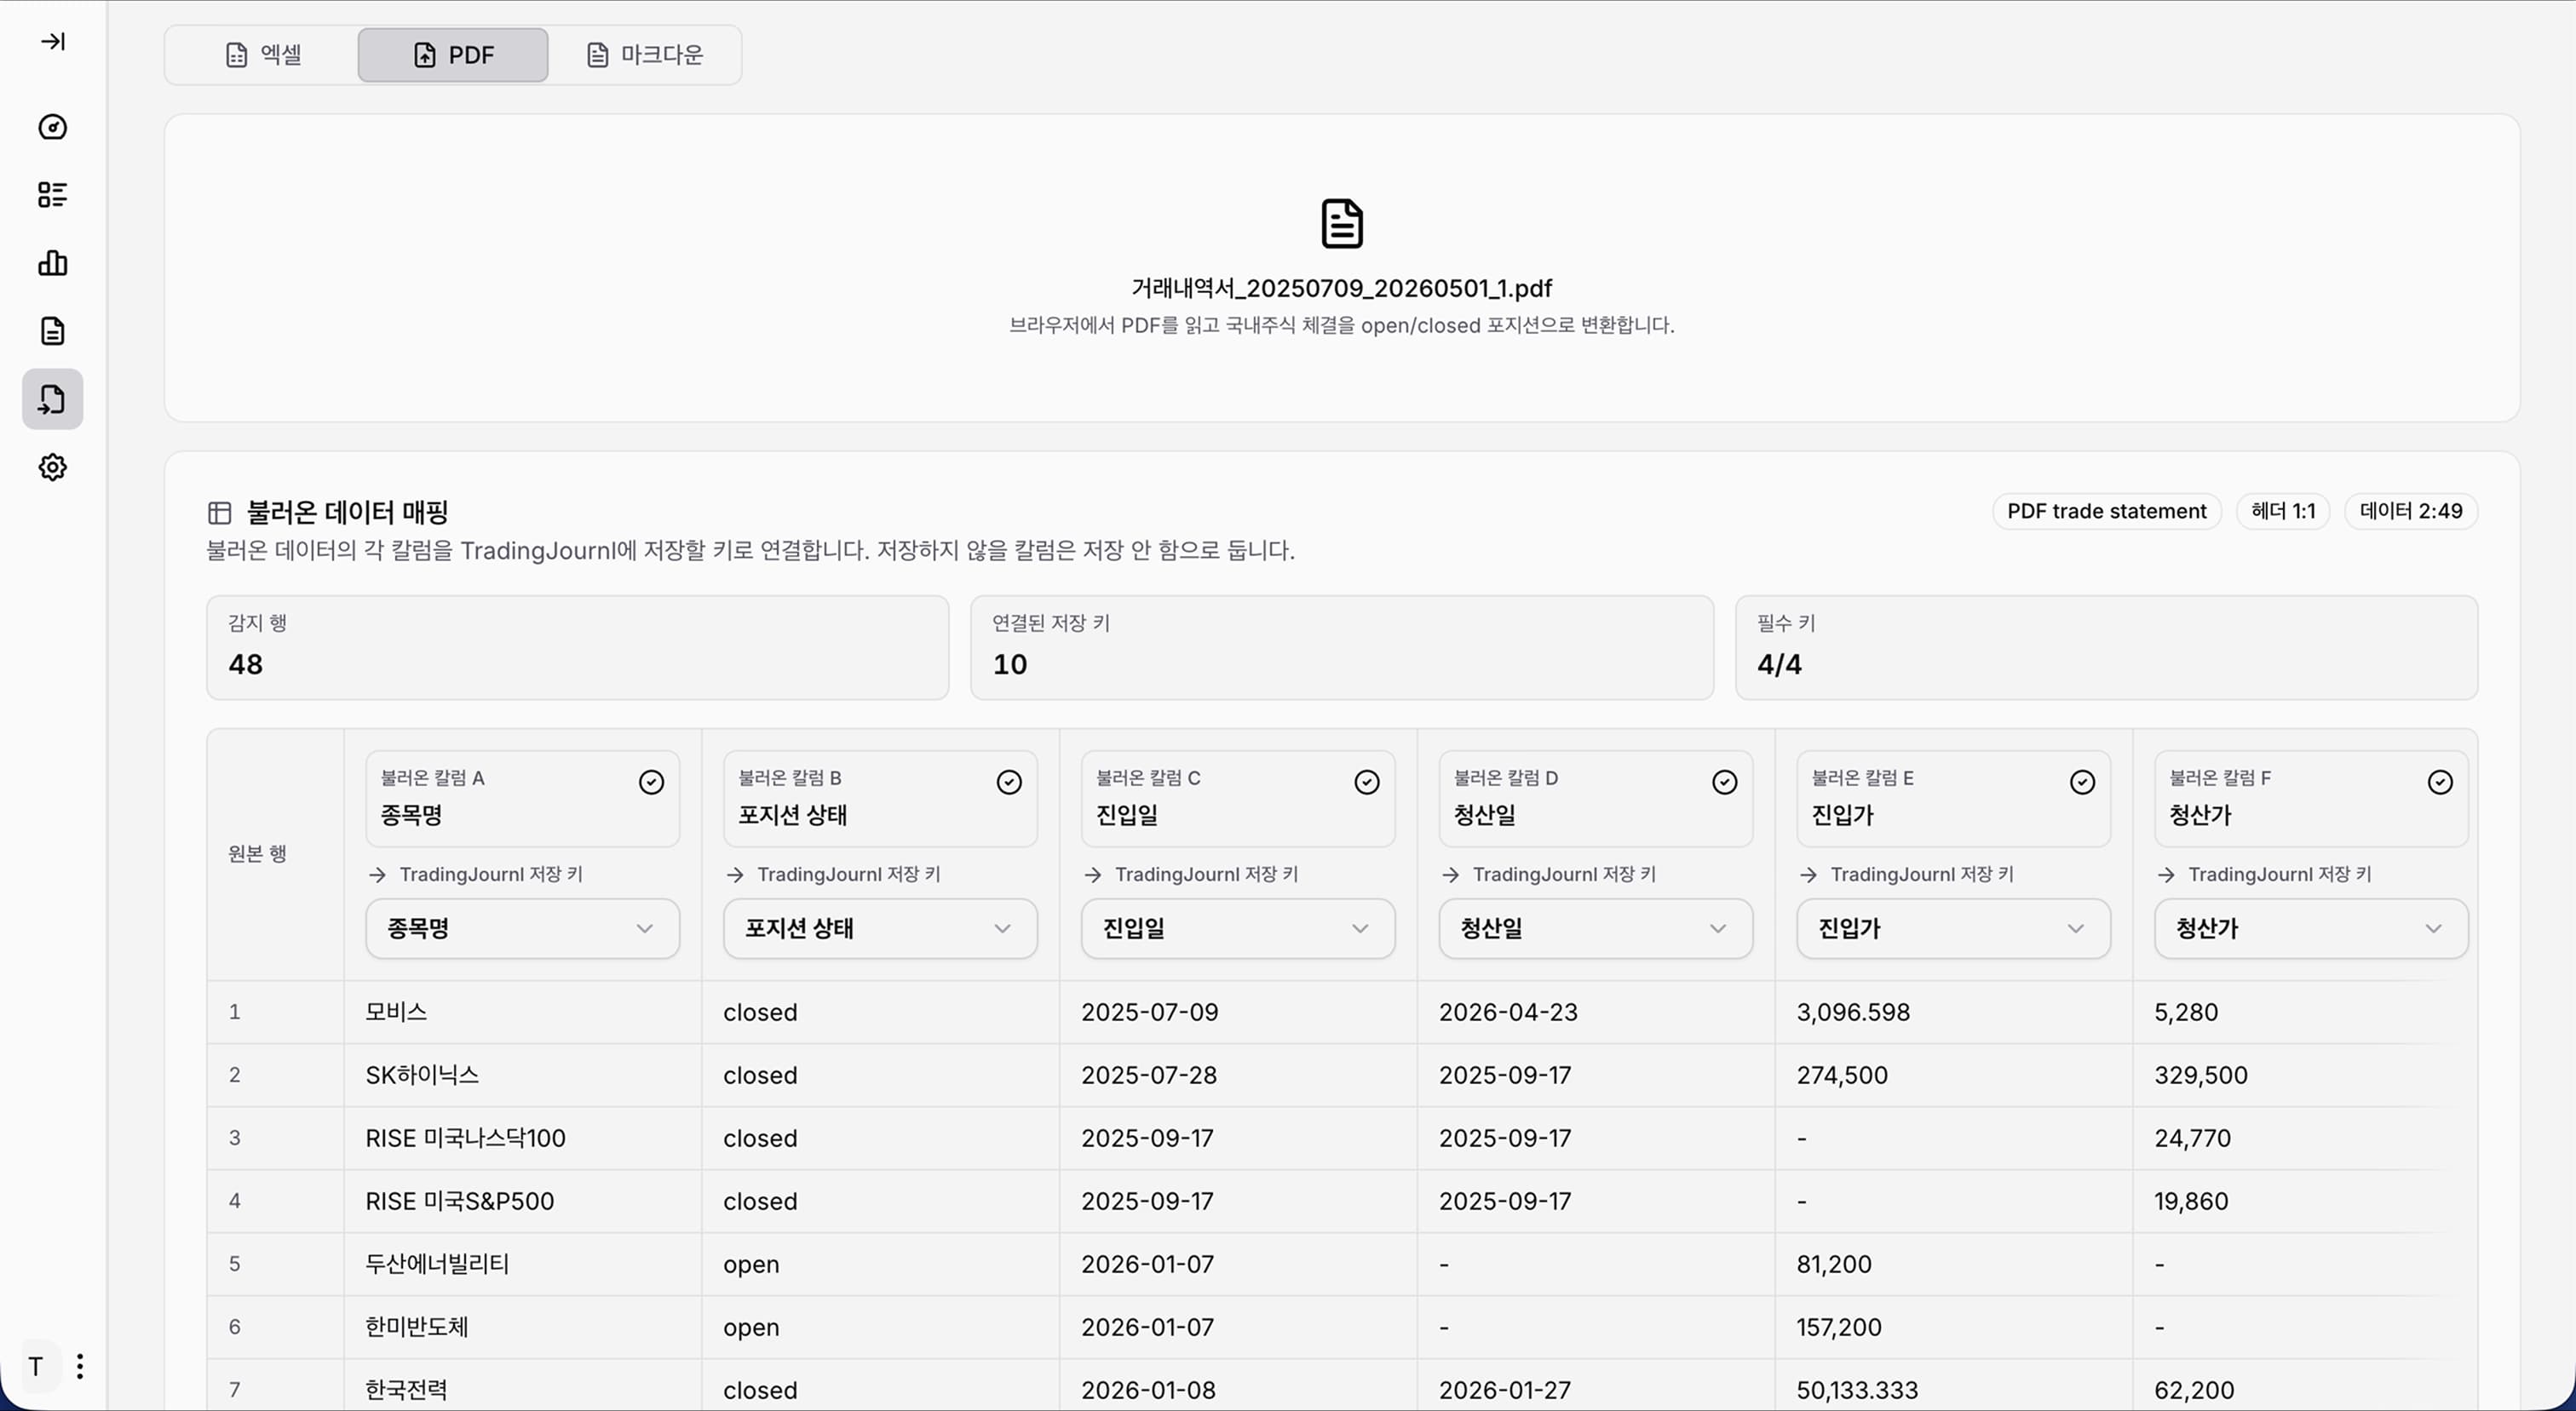Click the 헤더 1:1 badge
Image resolution: width=2576 pixels, height=1411 pixels.
pos(2284,511)
